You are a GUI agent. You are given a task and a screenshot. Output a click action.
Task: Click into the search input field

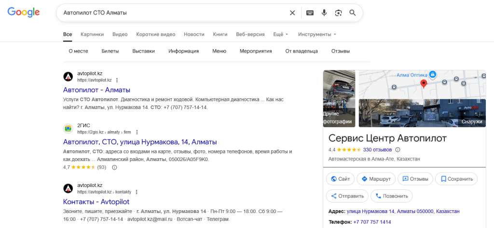169,13
